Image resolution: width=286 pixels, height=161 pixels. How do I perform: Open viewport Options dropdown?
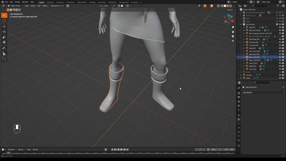coord(231,10)
